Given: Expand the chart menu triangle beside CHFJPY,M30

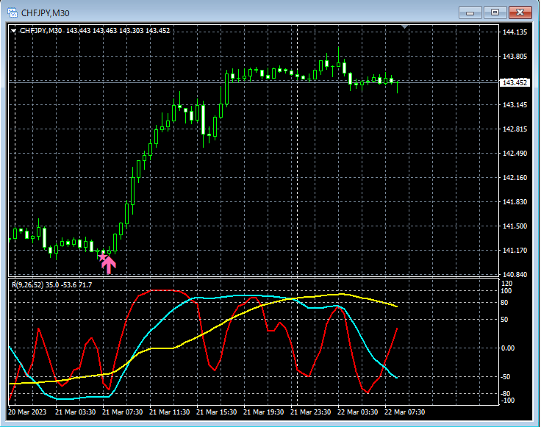Looking at the screenshot, I should tap(13, 31).
